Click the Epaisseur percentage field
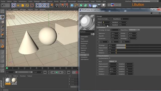The width and height of the screenshot is (161, 91). (115, 33)
